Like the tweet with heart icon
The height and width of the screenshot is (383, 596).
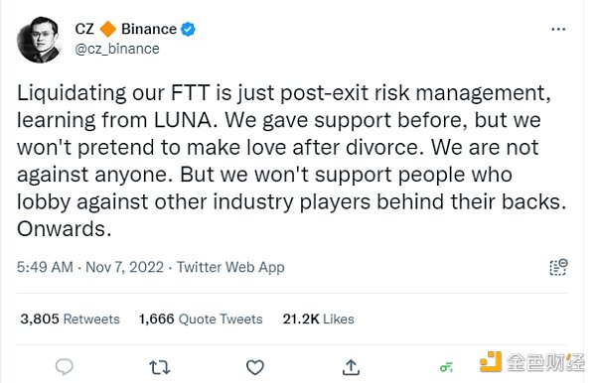(x=255, y=367)
